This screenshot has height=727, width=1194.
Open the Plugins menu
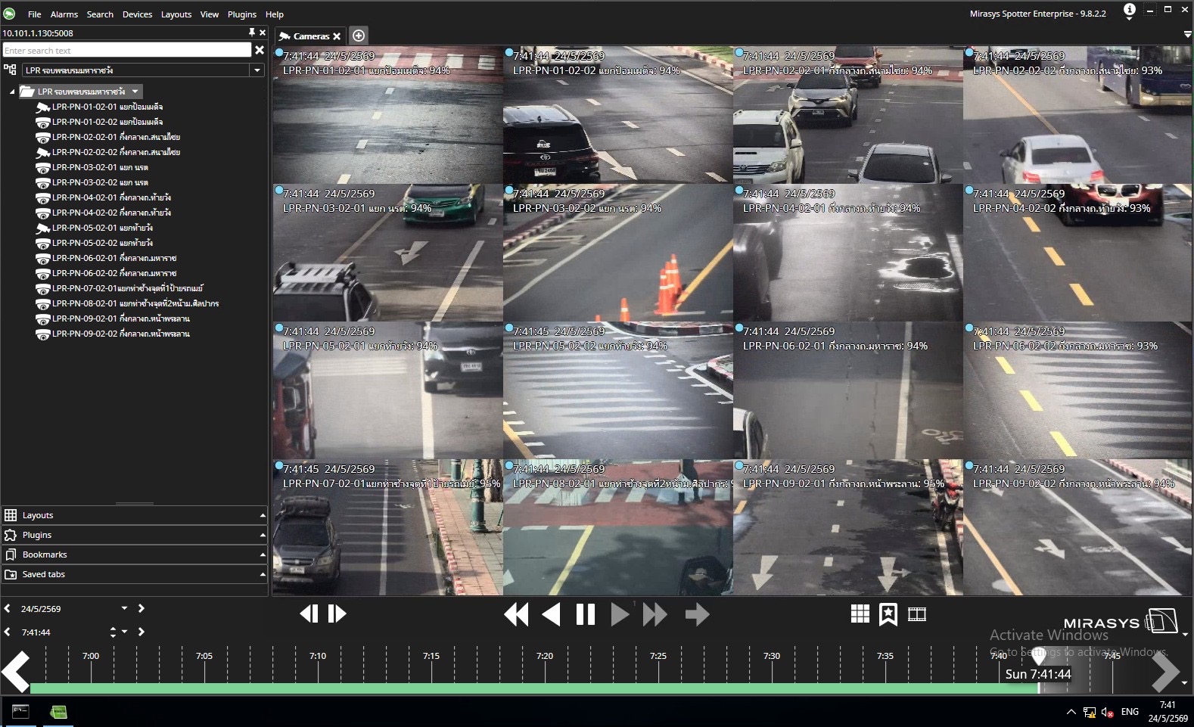pyautogui.click(x=242, y=14)
